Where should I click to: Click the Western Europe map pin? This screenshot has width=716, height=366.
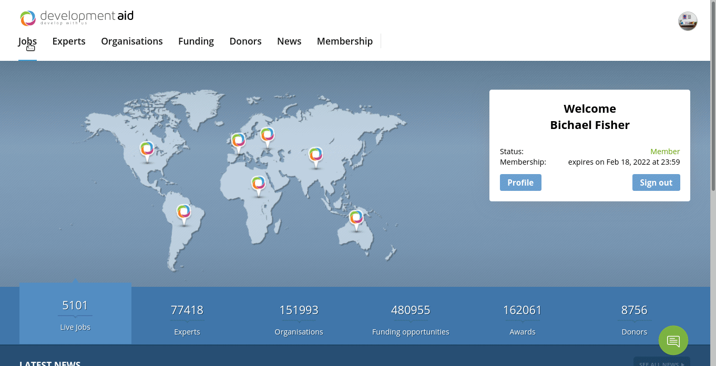click(x=238, y=142)
